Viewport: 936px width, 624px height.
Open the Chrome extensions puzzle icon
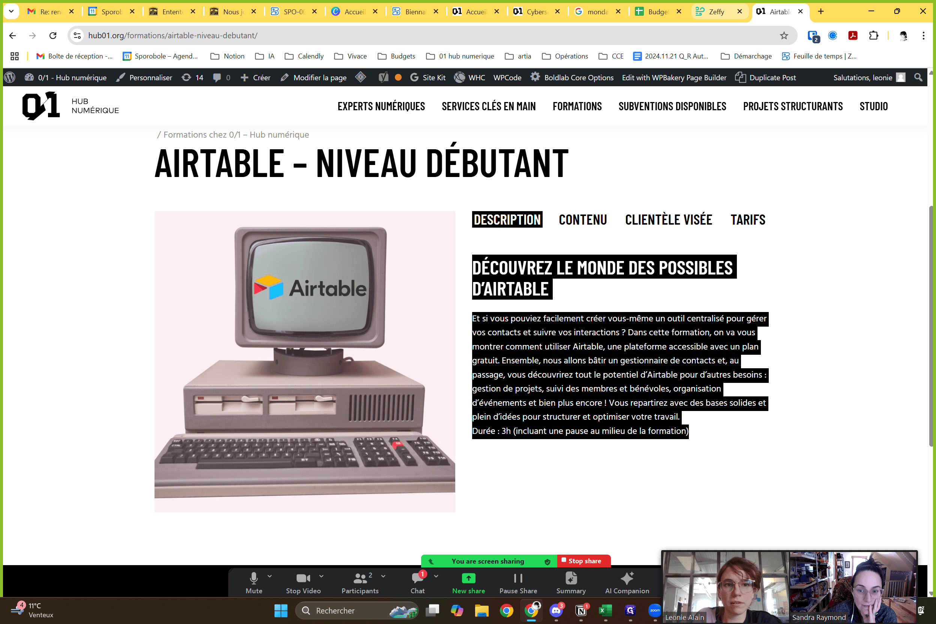[x=873, y=35]
